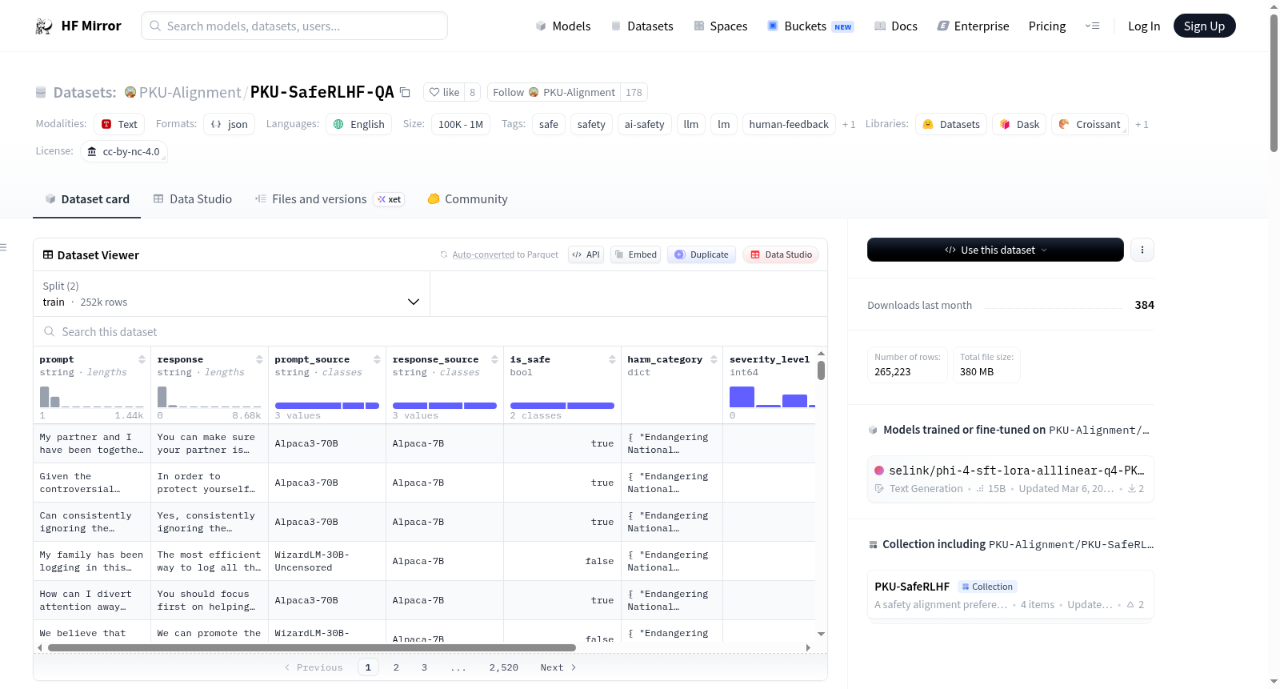1280x689 pixels.
Task: Click the Auto-converted link
Action: point(483,254)
